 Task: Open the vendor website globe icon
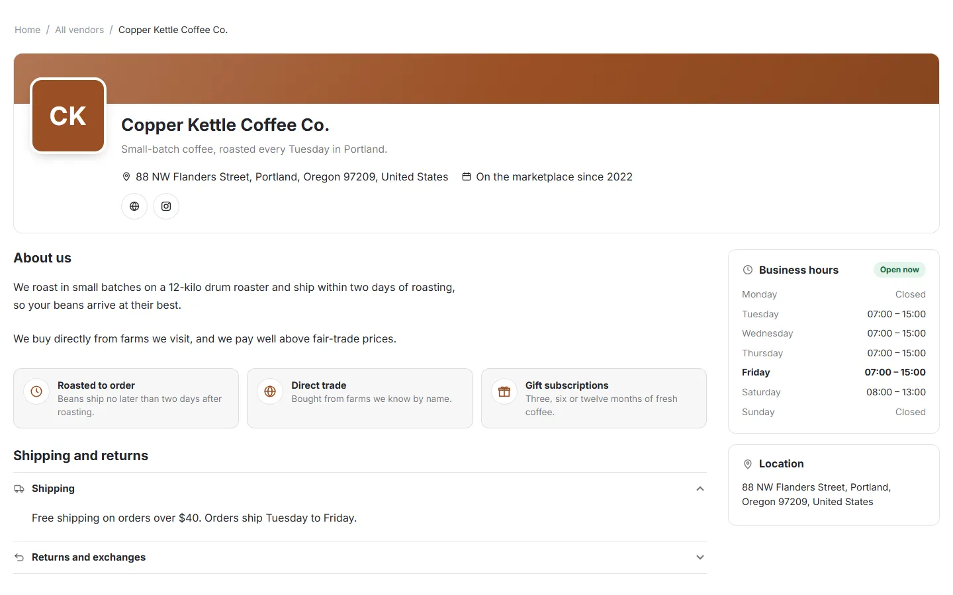point(134,206)
